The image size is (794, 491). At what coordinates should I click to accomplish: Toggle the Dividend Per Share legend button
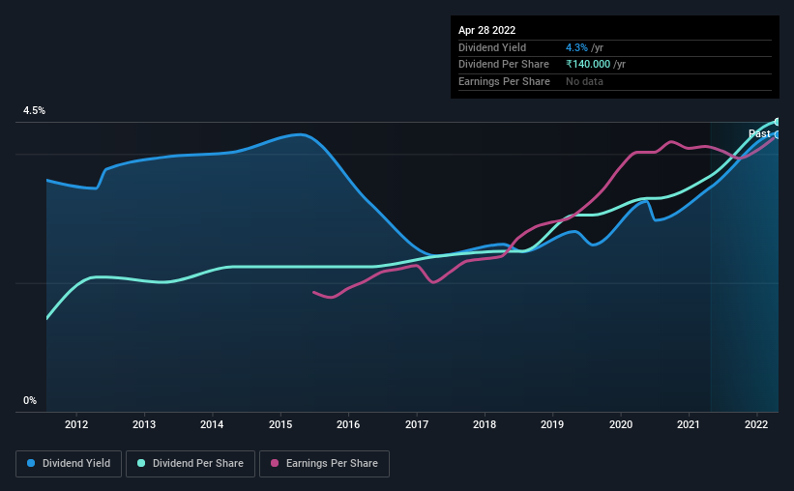point(191,464)
